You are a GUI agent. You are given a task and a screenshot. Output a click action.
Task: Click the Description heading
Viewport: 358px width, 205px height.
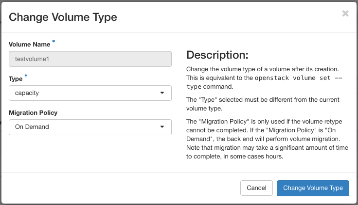pyautogui.click(x=217, y=55)
